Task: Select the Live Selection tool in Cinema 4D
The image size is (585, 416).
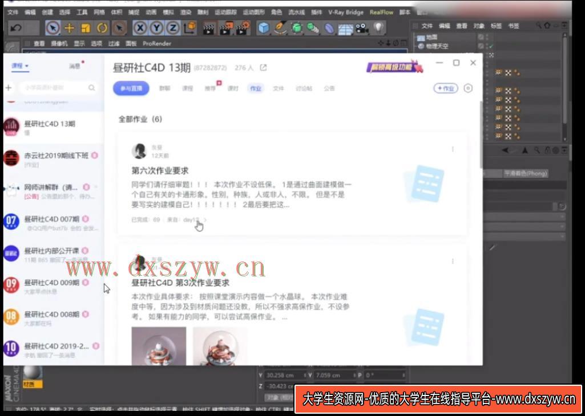Action: (x=53, y=28)
